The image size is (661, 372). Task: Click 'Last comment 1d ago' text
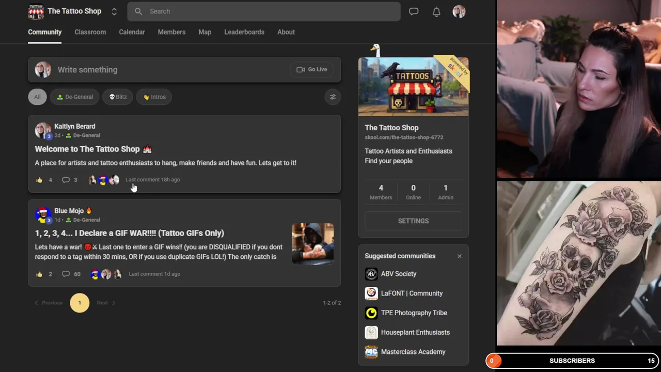[154, 274]
